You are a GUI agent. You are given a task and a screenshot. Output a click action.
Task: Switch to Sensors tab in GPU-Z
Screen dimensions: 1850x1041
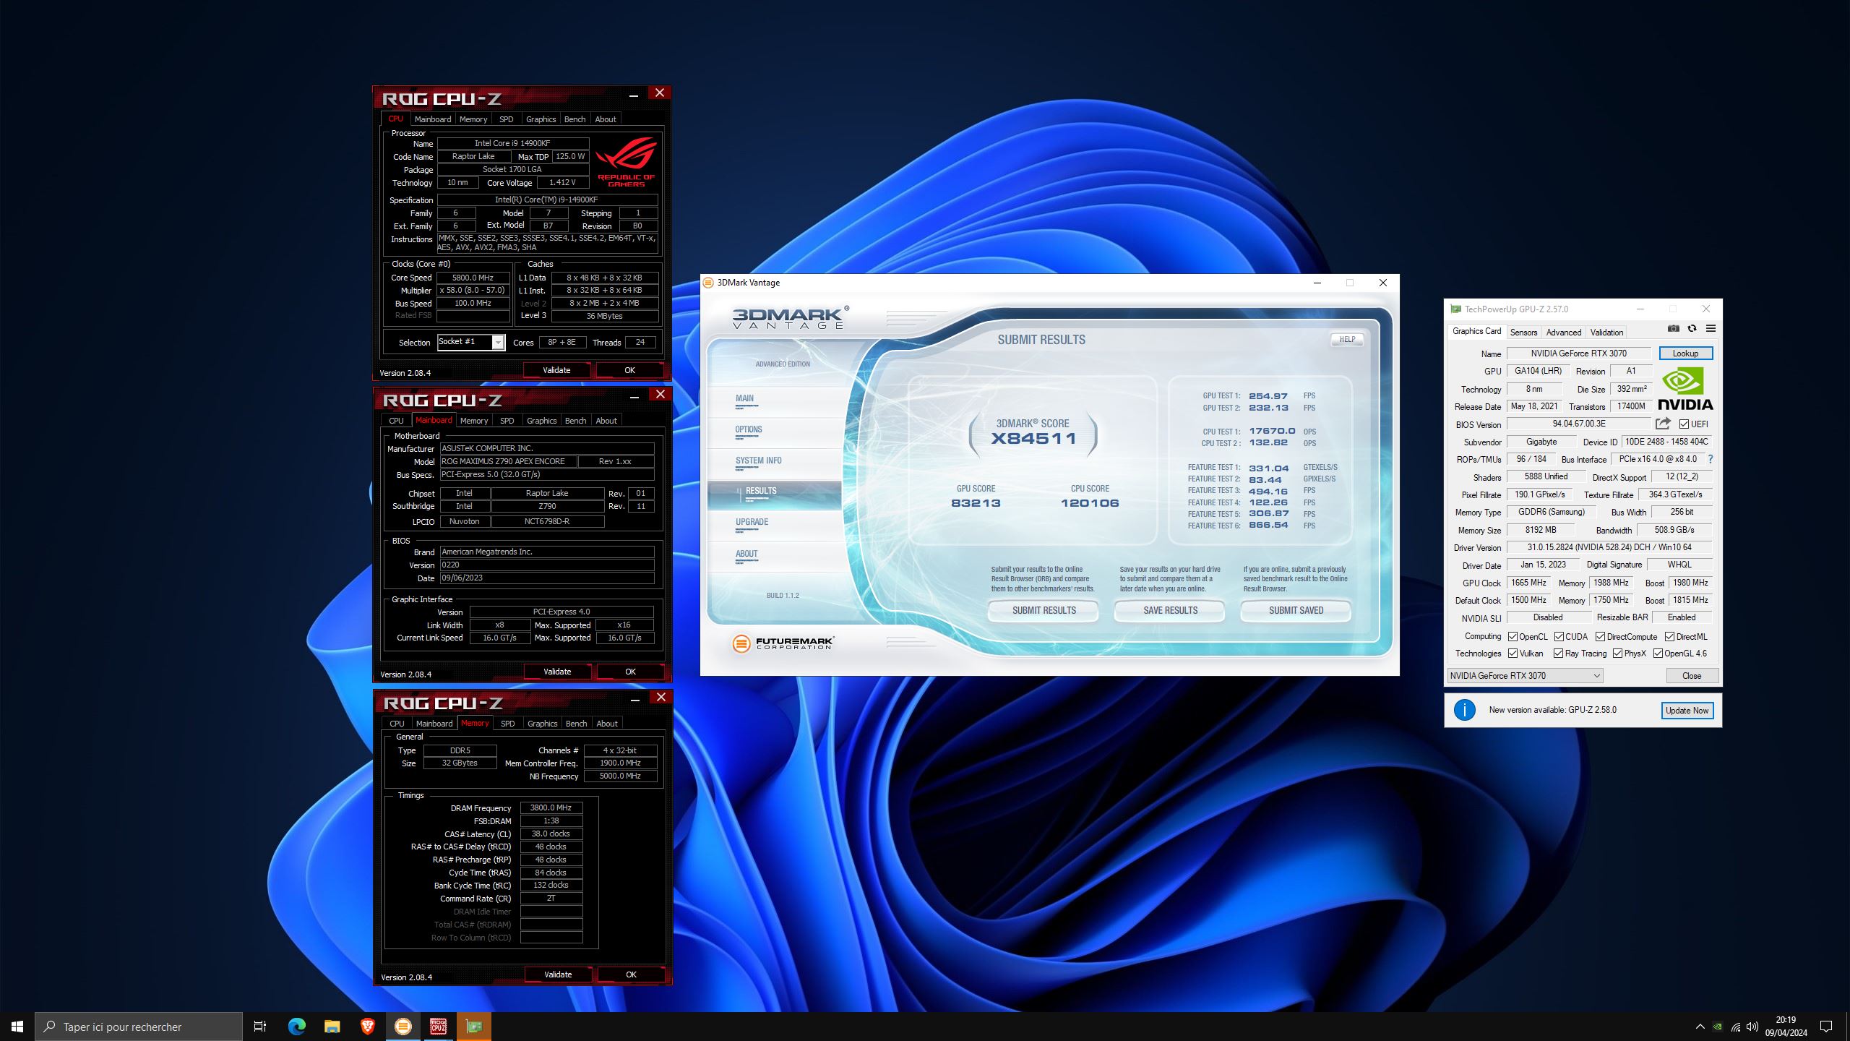pyautogui.click(x=1523, y=333)
